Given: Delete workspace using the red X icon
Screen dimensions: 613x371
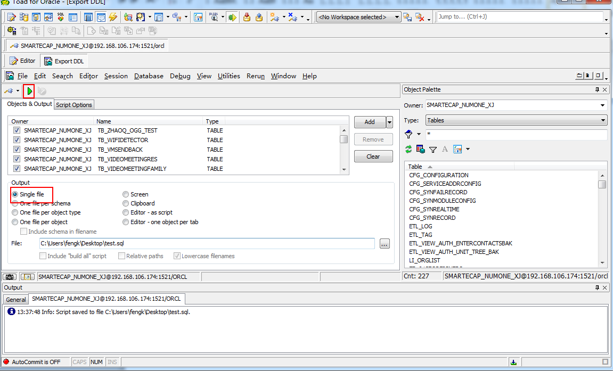Looking at the screenshot, I should click(x=420, y=17).
